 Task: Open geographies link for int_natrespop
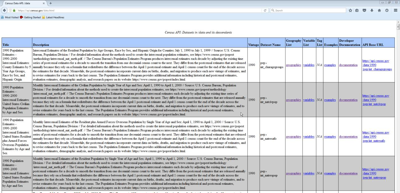[293, 173]
